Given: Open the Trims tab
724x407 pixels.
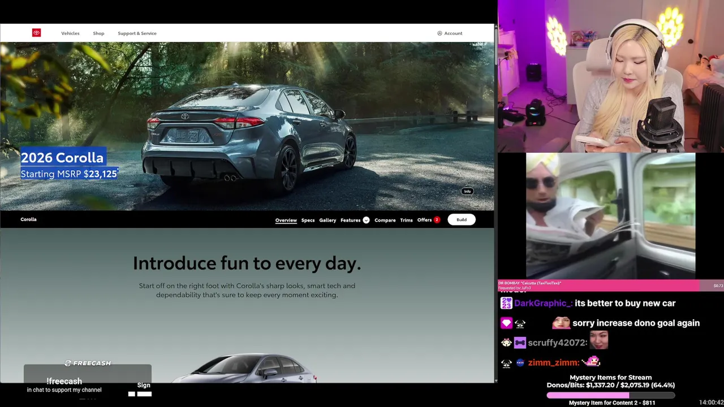Looking at the screenshot, I should (406, 220).
